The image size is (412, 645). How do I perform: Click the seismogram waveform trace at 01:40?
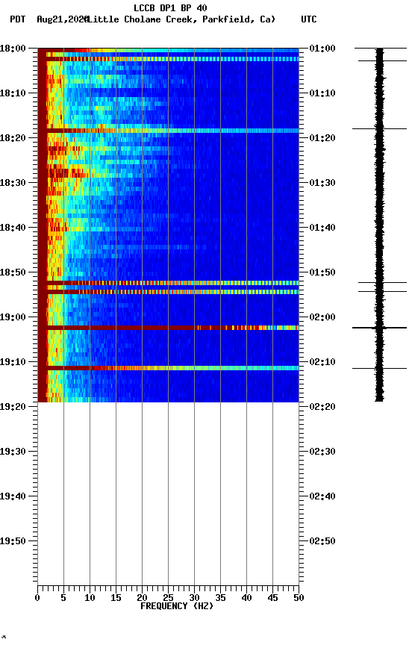[x=379, y=228]
